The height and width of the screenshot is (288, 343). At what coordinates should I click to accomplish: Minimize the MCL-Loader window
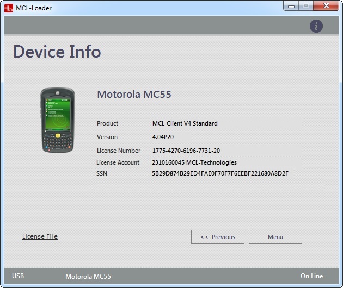[x=291, y=6]
